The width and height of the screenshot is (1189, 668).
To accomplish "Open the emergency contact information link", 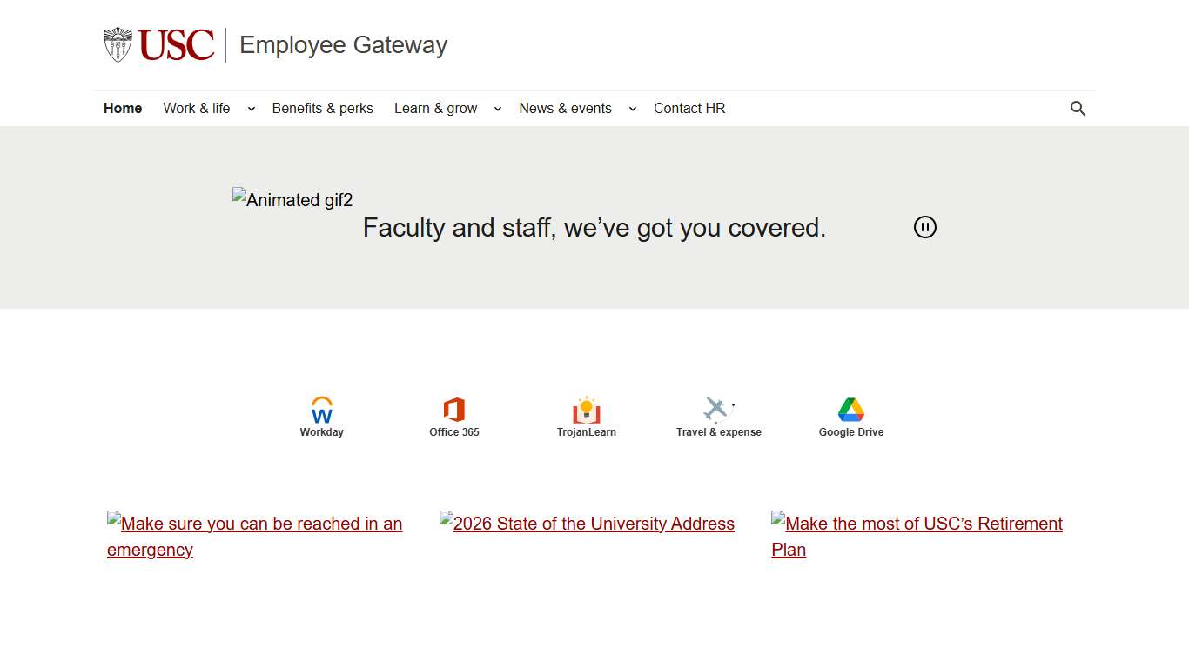I will pyautogui.click(x=254, y=536).
